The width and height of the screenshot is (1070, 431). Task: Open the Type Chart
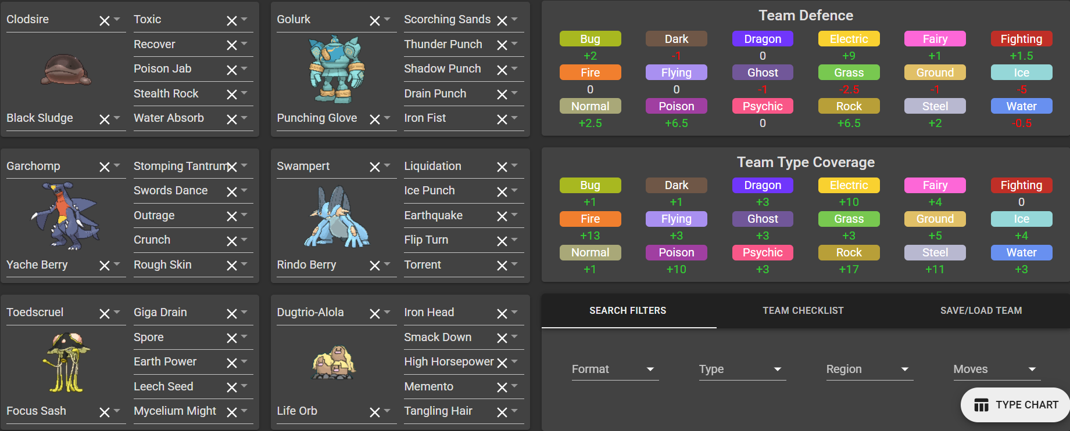(1016, 405)
